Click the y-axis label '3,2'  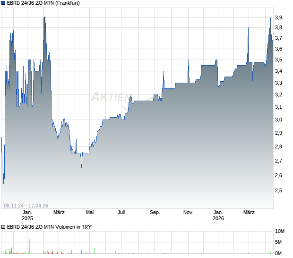coord(278,95)
